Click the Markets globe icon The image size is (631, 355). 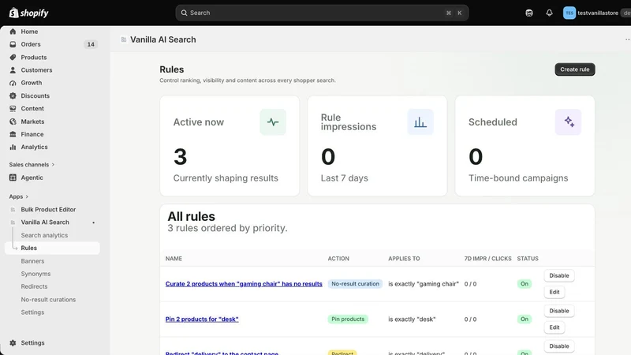[x=13, y=121]
